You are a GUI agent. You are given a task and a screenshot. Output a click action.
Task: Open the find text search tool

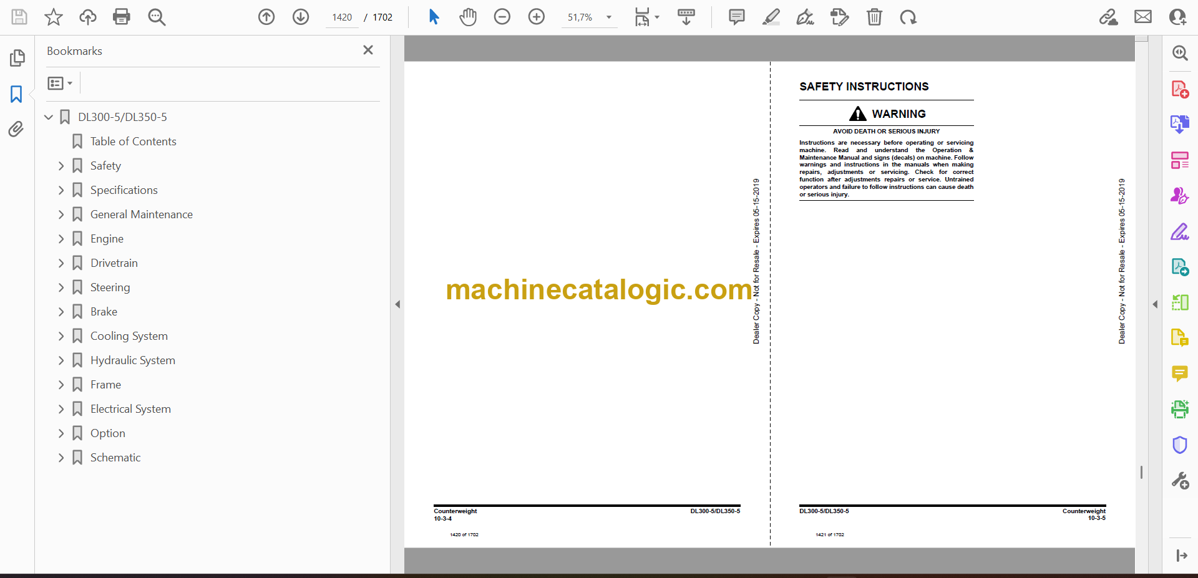[x=157, y=17]
